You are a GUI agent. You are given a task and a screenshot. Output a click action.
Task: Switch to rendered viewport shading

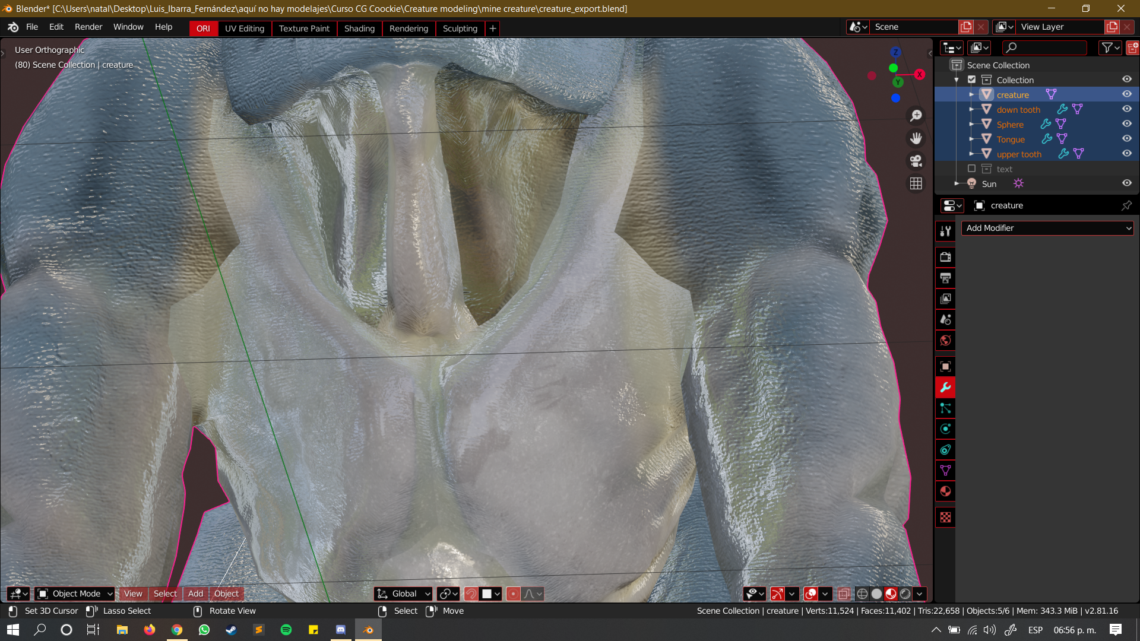(905, 594)
